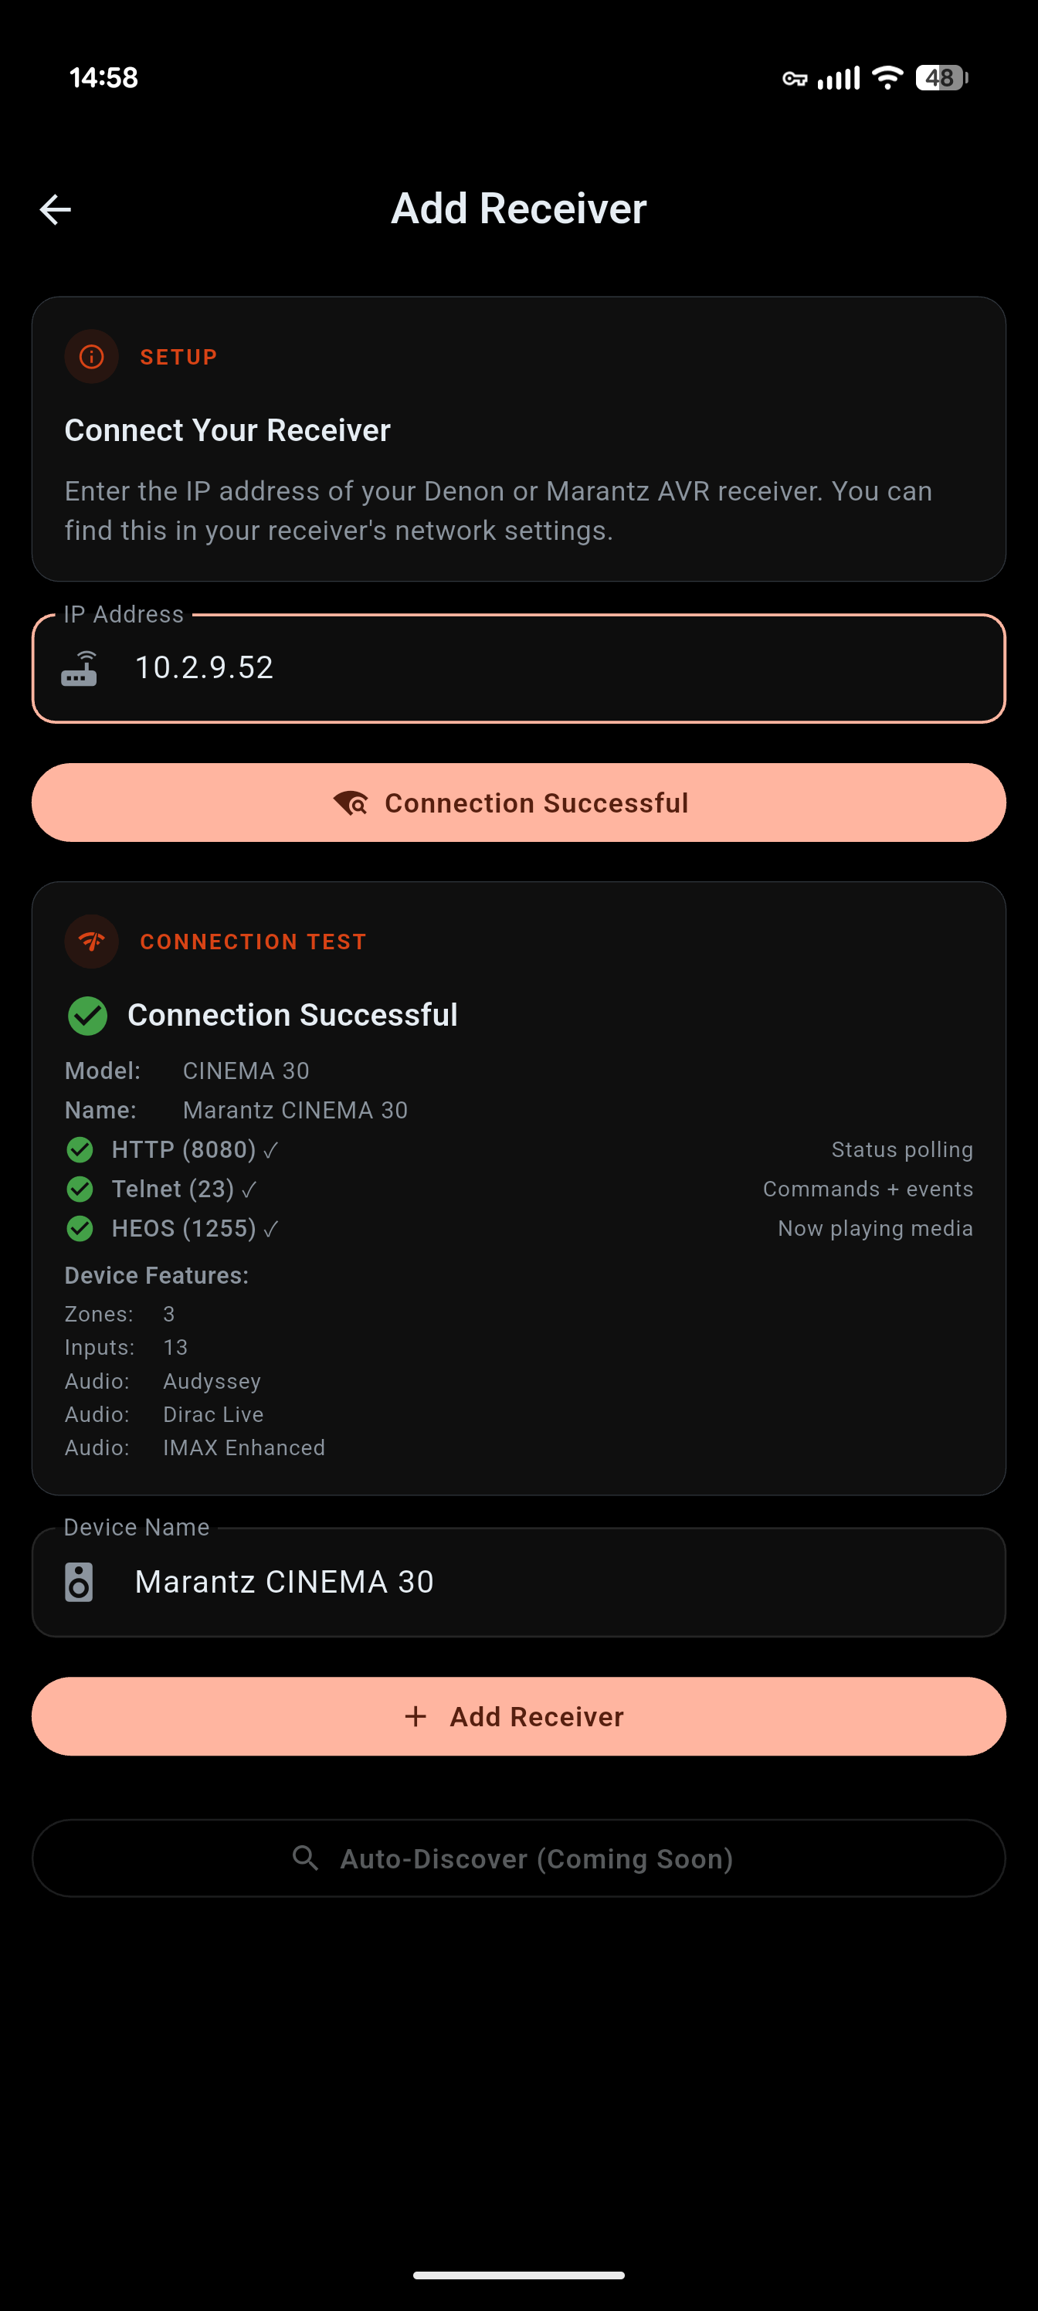Click the Connection Test wifi icon
Viewport: 1038px width, 2311px height.
[x=91, y=941]
